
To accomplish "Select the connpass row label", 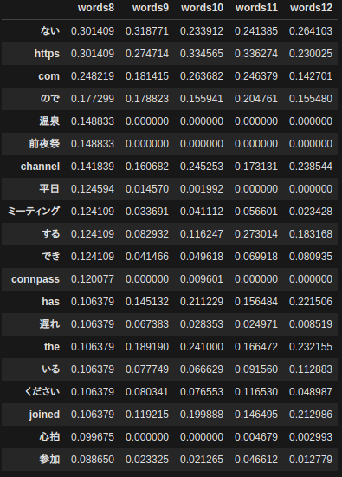I will [x=35, y=279].
